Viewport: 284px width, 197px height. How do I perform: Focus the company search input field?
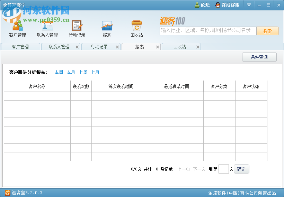(208, 31)
